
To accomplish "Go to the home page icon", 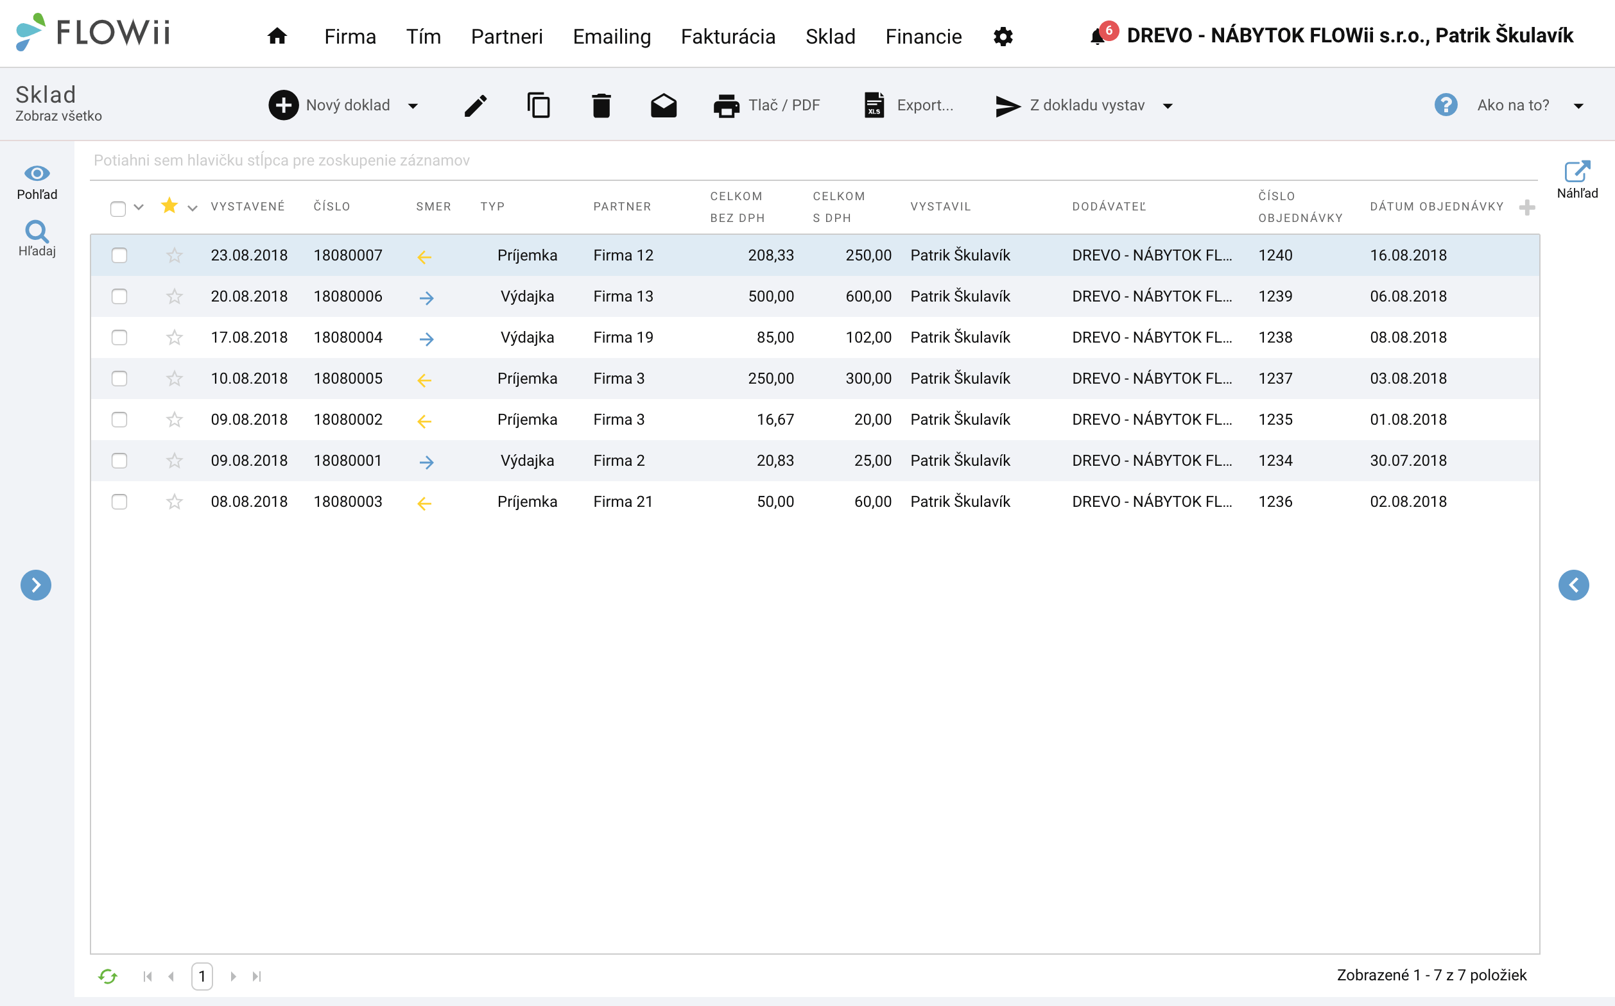I will [x=277, y=36].
